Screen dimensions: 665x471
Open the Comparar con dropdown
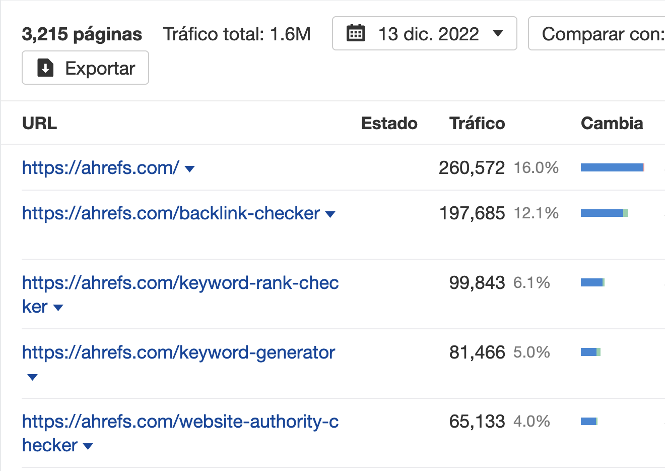click(600, 34)
